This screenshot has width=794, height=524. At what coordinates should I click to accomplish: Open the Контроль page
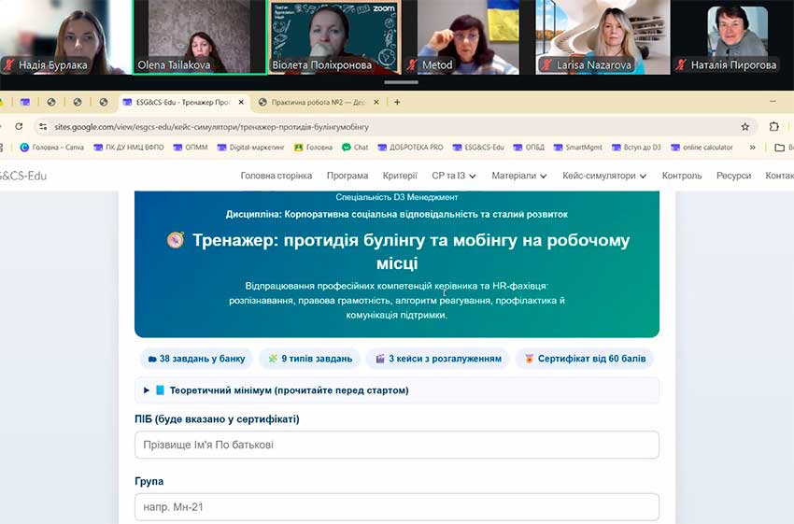(682, 176)
